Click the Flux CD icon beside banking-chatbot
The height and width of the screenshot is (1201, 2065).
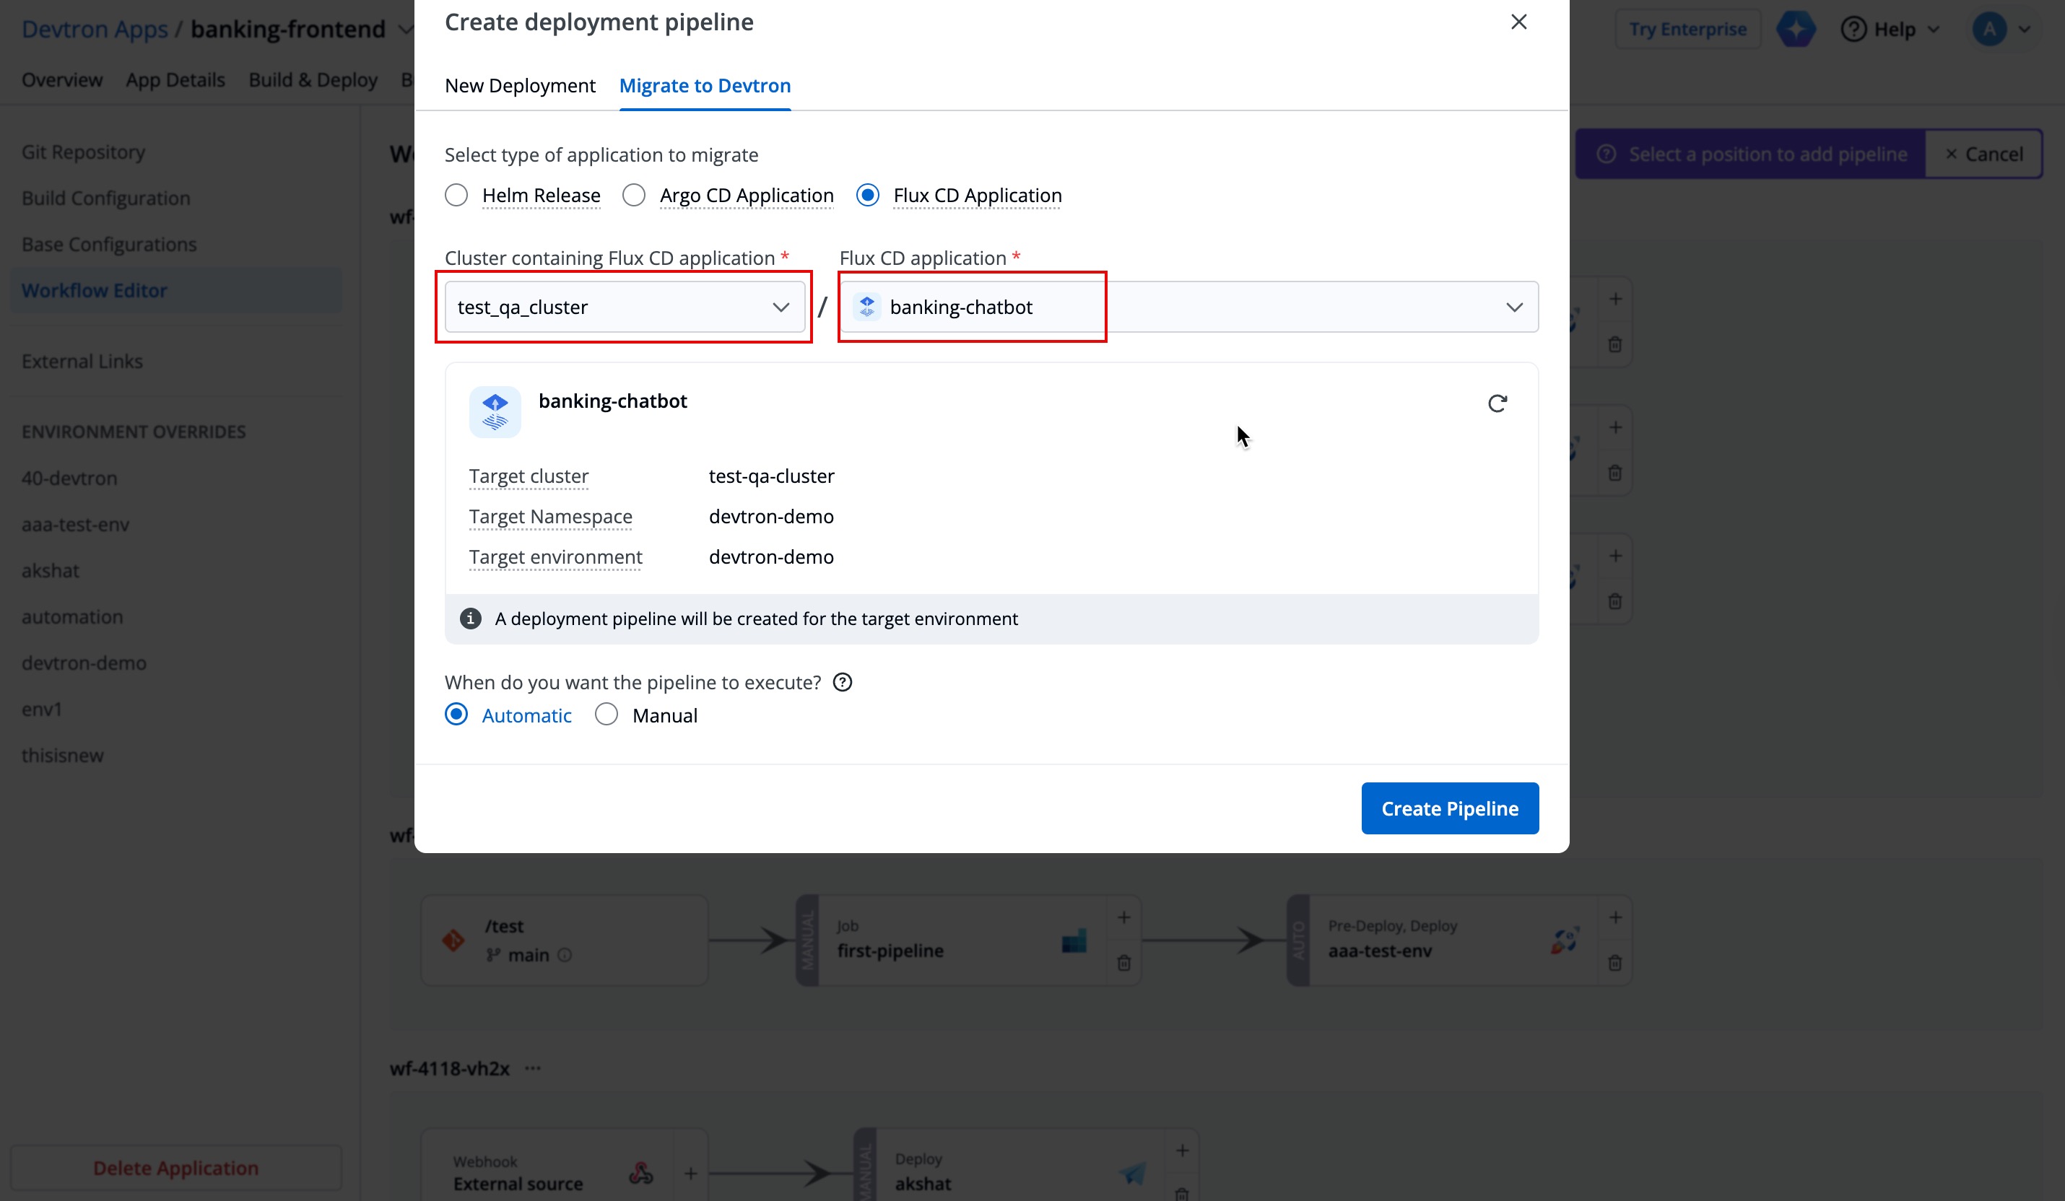point(866,307)
